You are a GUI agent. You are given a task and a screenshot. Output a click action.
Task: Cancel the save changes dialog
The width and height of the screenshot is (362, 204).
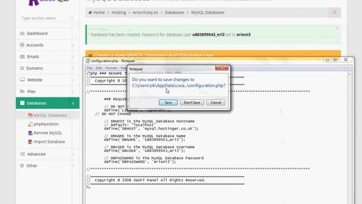[x=216, y=103]
